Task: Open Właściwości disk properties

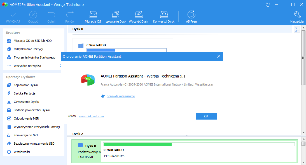Action: pos(22,152)
